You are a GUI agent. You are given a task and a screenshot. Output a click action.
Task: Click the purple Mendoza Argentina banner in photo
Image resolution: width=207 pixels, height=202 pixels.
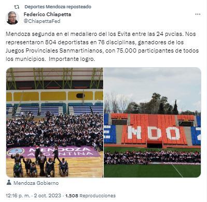53,152
